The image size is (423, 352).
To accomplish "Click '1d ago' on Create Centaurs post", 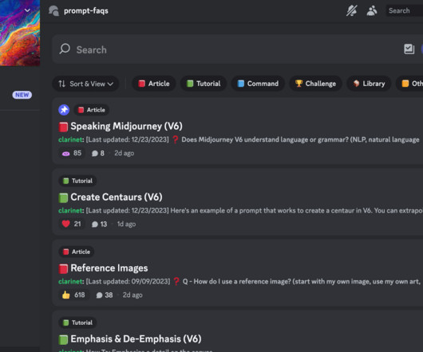I will [126, 224].
